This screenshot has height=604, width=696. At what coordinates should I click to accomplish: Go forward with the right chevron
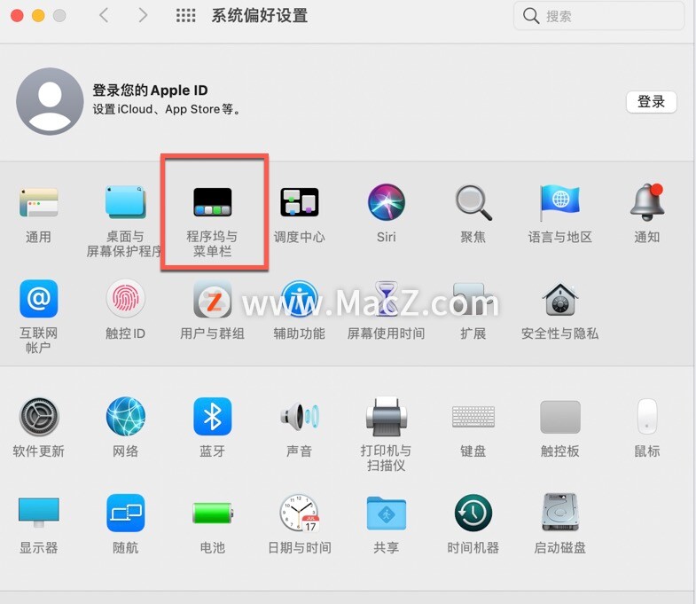pos(143,15)
